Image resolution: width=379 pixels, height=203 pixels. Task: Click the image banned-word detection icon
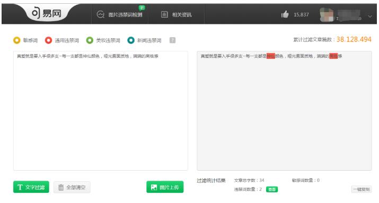100,14
